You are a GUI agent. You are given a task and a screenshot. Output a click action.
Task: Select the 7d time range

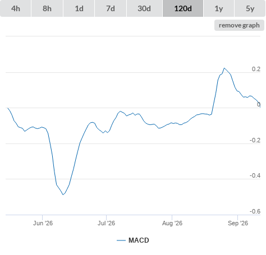coord(111,8)
